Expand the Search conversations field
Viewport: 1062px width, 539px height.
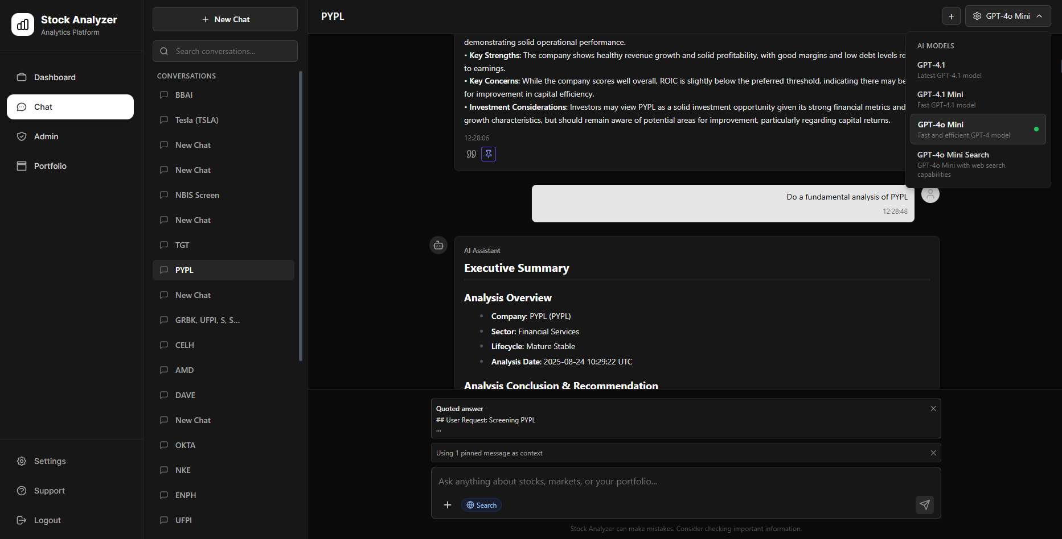click(x=225, y=51)
